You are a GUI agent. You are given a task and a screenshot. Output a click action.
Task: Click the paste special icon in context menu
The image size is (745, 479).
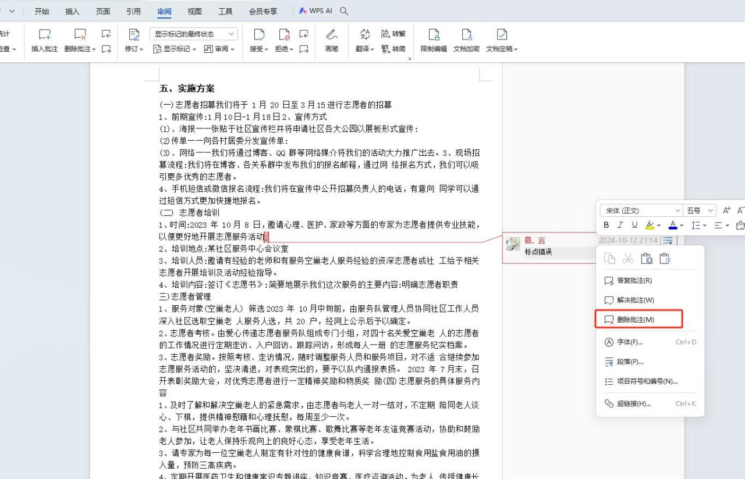(x=665, y=259)
